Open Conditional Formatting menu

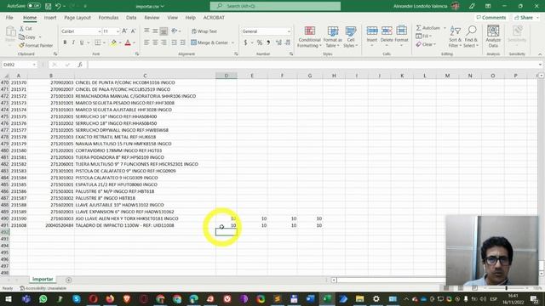[x=309, y=37]
